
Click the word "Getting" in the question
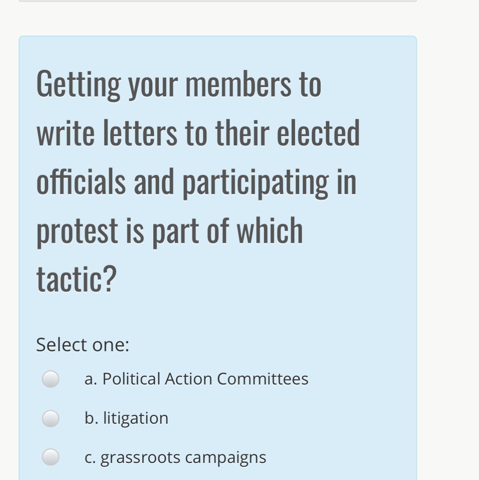pyautogui.click(x=79, y=84)
